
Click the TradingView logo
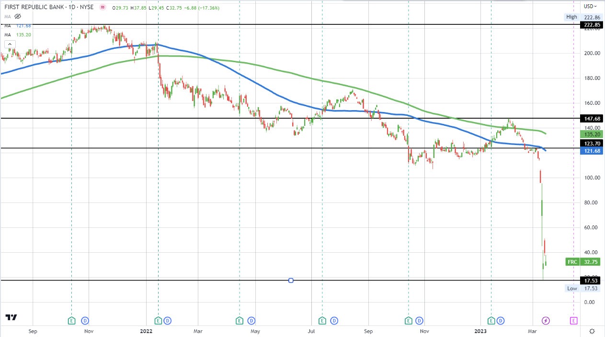tap(11, 317)
